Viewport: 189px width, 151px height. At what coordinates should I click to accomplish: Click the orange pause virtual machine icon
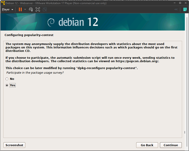point(20,9)
